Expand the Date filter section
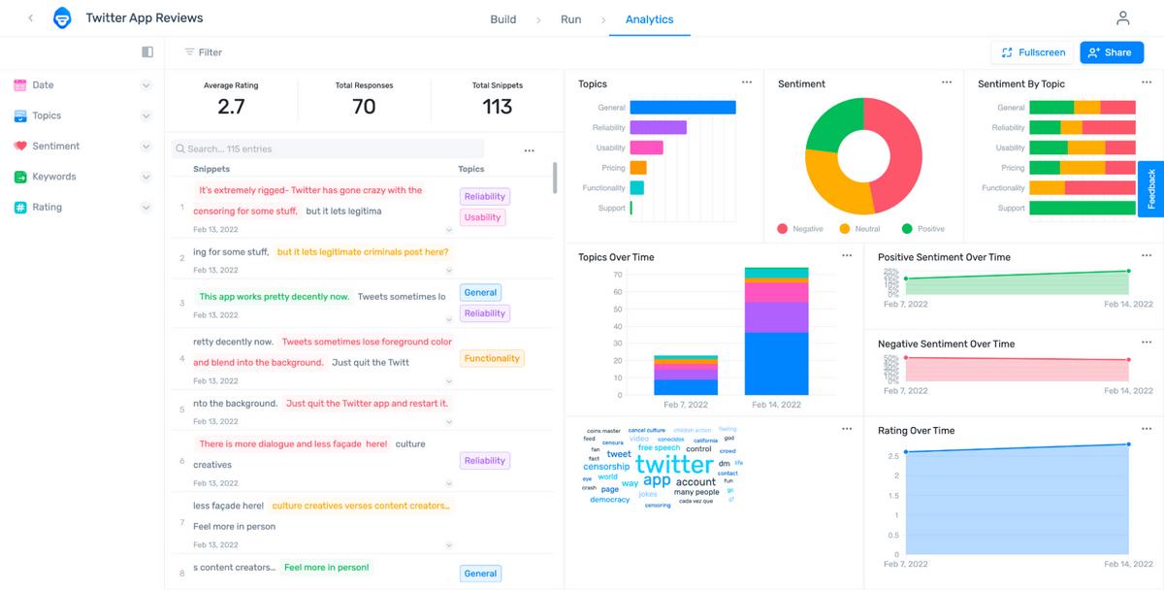1164x590 pixels. tap(82, 85)
